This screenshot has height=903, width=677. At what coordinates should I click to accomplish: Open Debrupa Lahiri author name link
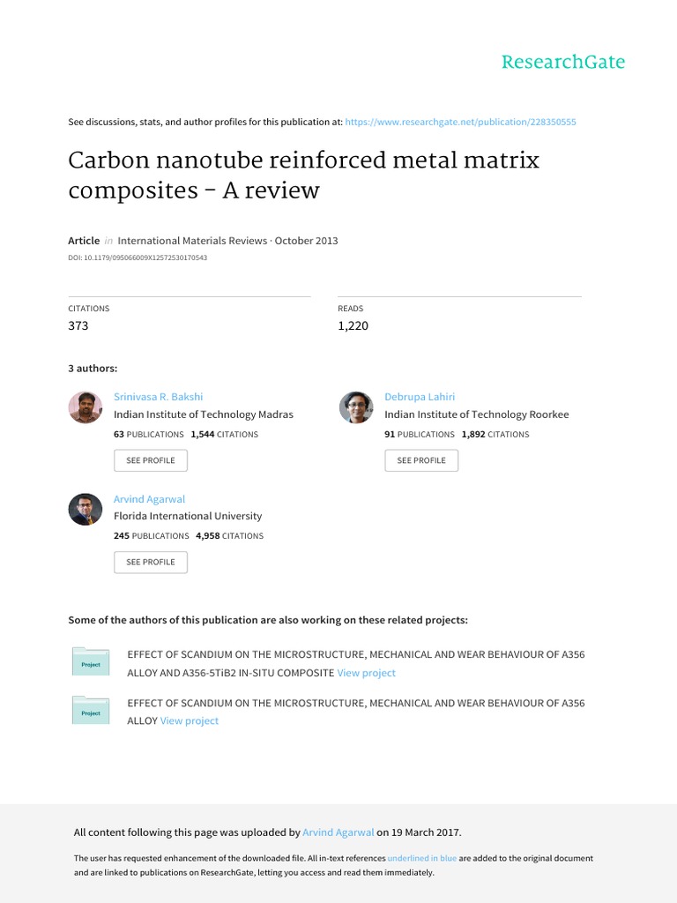pos(420,397)
